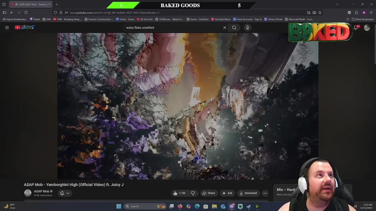
Task: Clear the search text with X
Action: point(225,28)
